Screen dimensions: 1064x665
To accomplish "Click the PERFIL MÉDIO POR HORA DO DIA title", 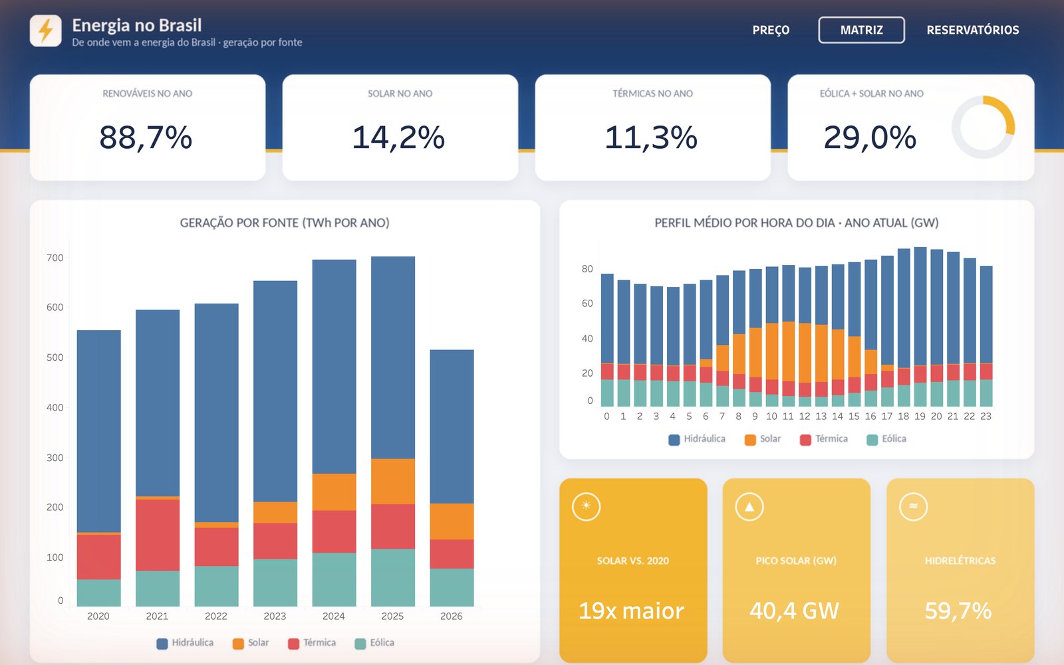I will (797, 223).
